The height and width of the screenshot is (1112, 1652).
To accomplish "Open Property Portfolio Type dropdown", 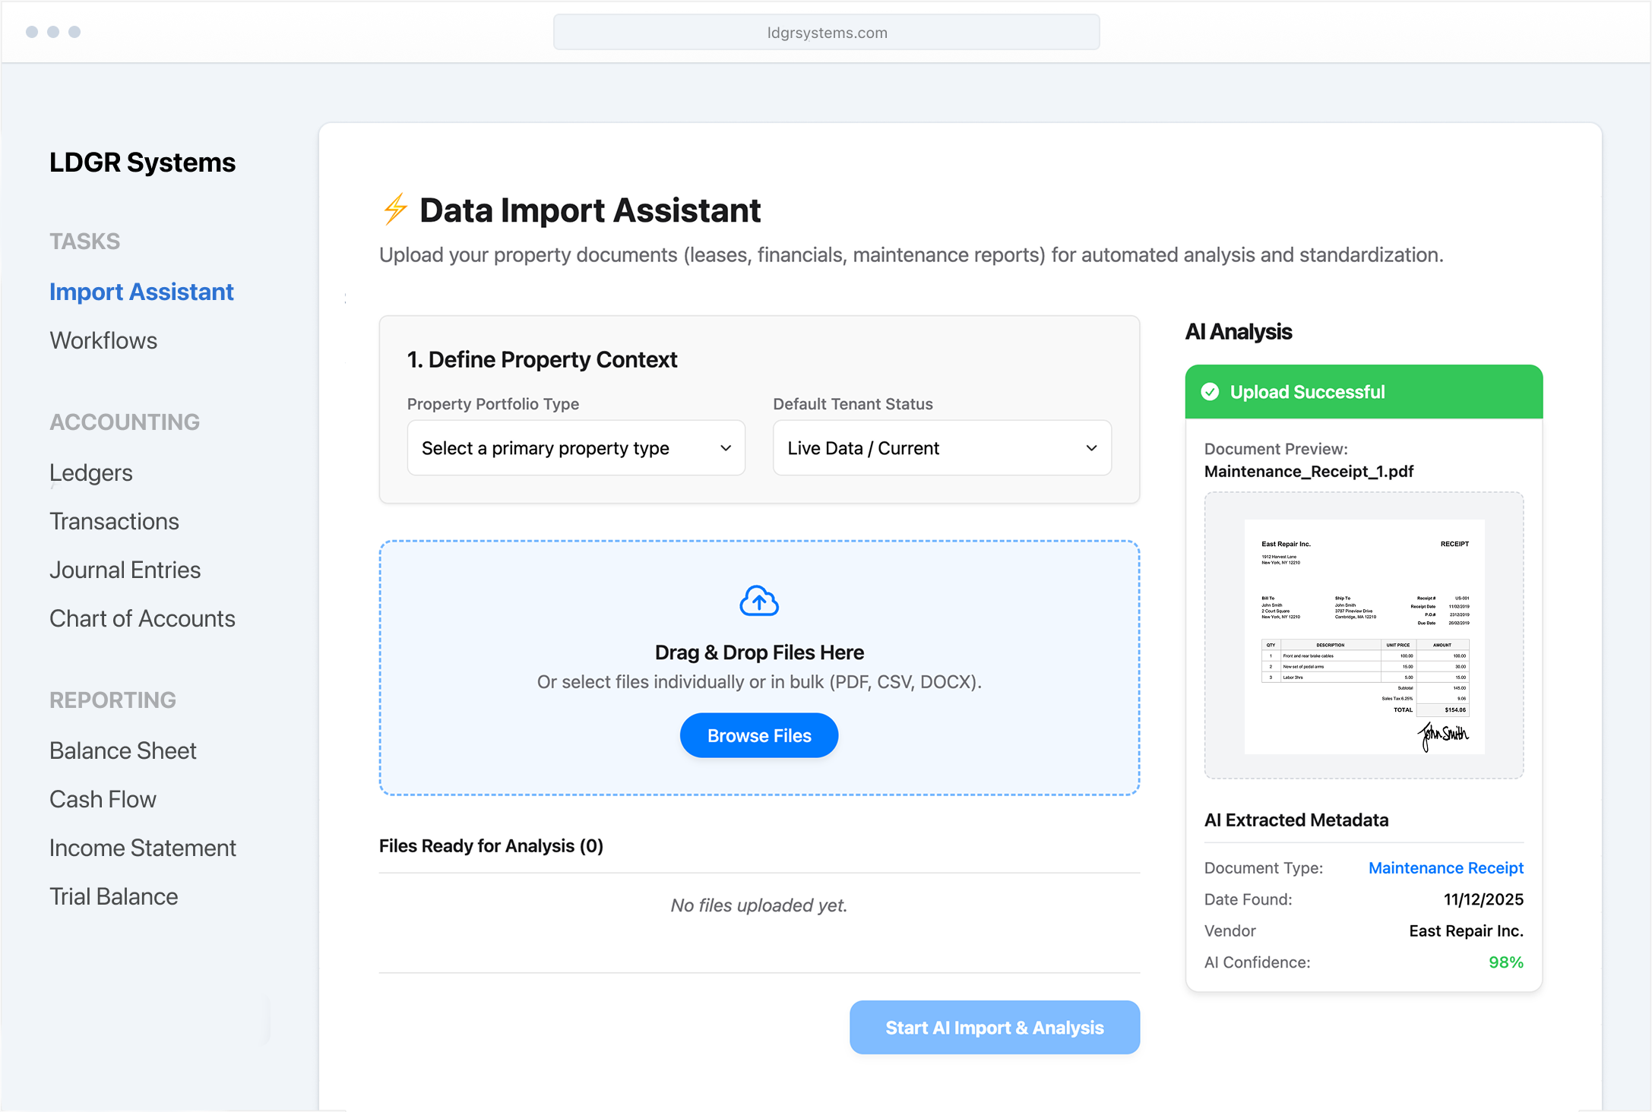I will tap(575, 448).
